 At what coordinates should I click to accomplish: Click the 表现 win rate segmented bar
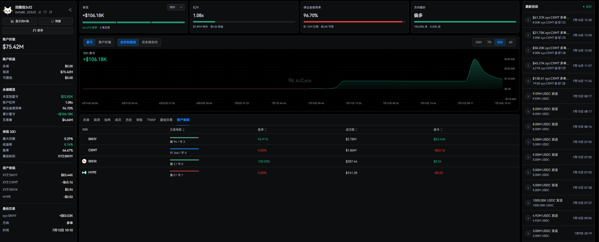click(134, 22)
